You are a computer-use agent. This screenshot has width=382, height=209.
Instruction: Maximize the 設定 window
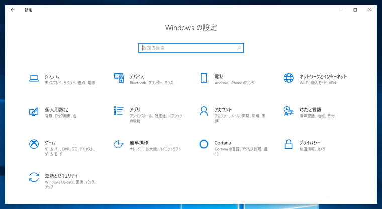[x=355, y=10]
